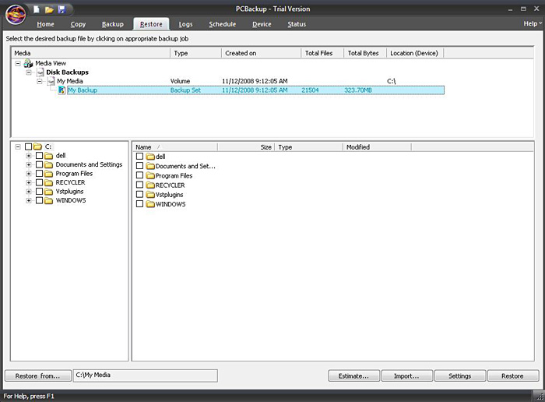Open restore Settings button
The height and width of the screenshot is (402, 545).
tap(460, 376)
